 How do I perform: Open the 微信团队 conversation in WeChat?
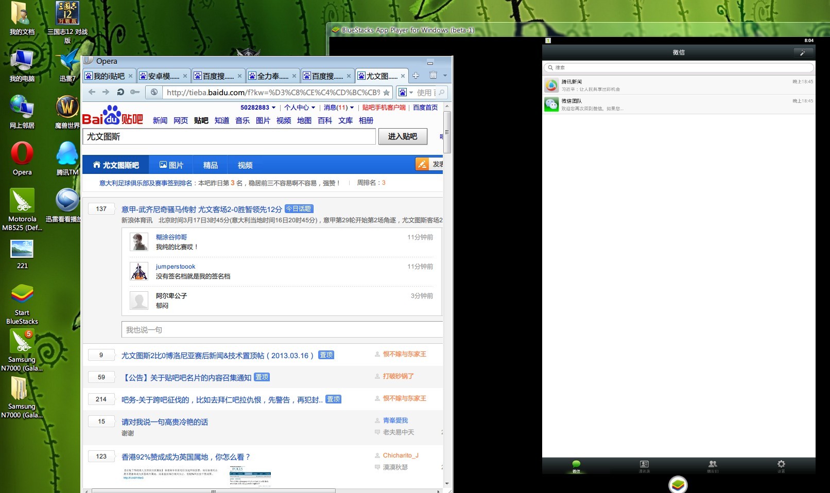[x=679, y=104]
